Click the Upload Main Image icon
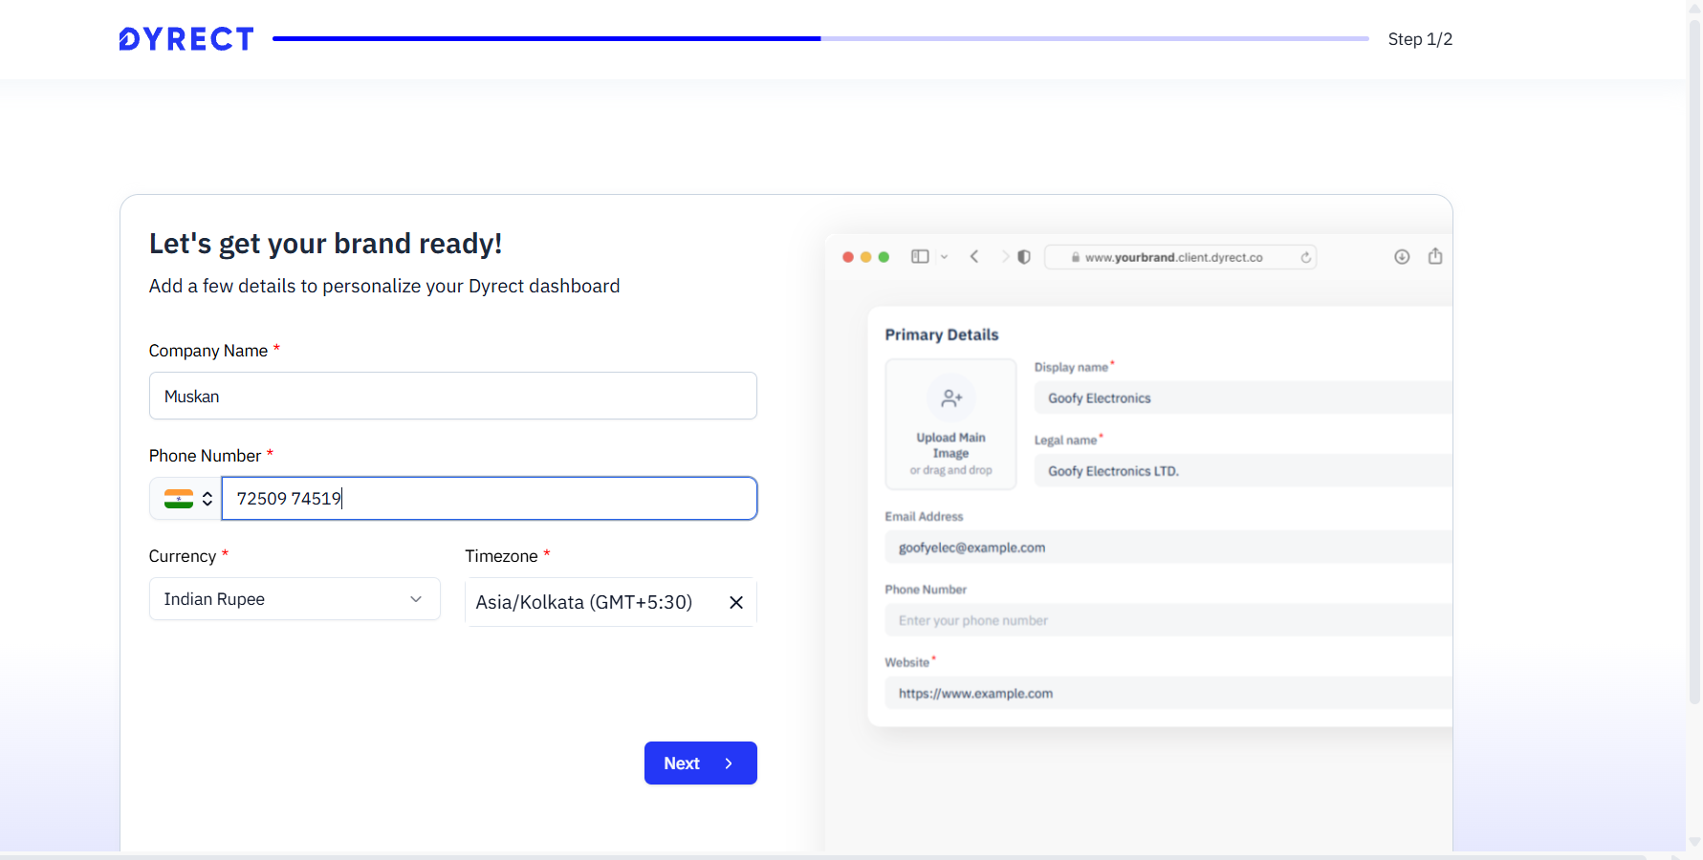Viewport: 1703px width, 860px height. click(x=950, y=398)
